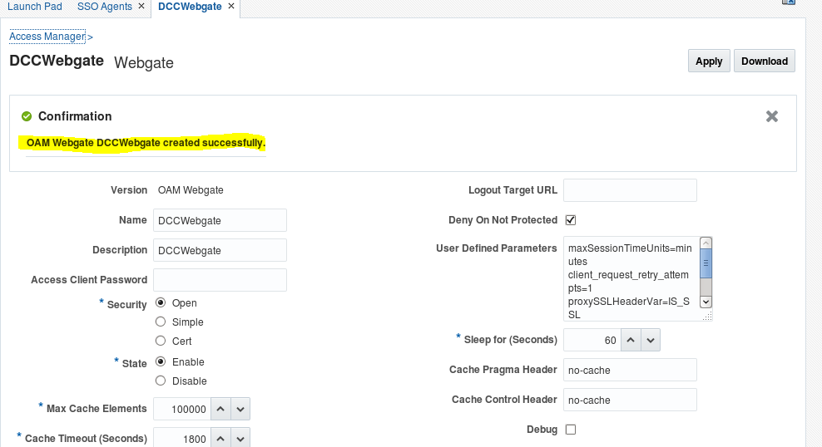Screen dimensions: 822x447
Task: Decrease Cache Timeout (Seconds) value
Action: [x=240, y=439]
